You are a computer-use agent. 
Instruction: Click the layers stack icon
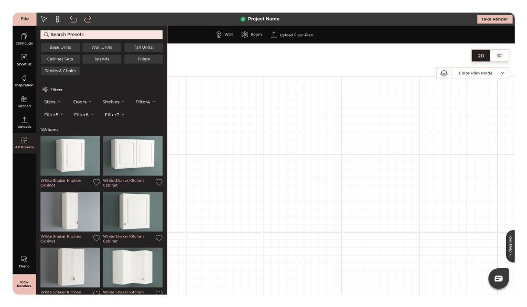coord(444,73)
